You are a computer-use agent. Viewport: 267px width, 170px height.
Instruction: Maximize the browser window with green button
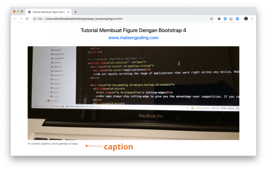(x=22, y=12)
